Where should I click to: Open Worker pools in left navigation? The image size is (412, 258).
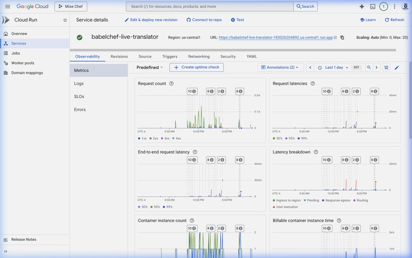click(35, 63)
